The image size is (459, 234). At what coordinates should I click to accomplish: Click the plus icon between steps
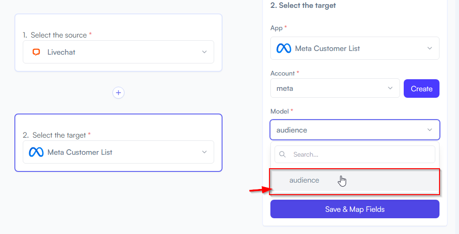point(118,93)
